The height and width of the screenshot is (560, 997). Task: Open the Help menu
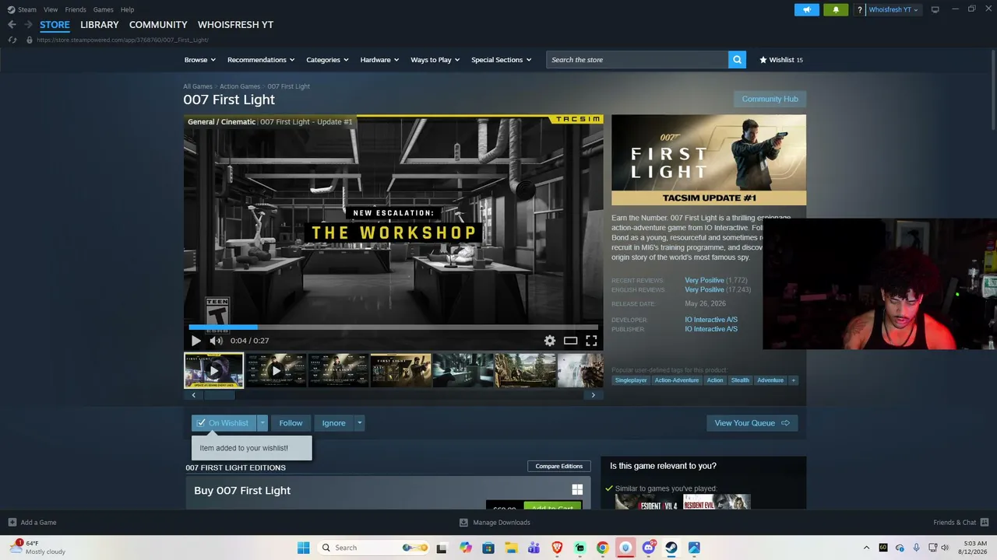pyautogui.click(x=128, y=9)
